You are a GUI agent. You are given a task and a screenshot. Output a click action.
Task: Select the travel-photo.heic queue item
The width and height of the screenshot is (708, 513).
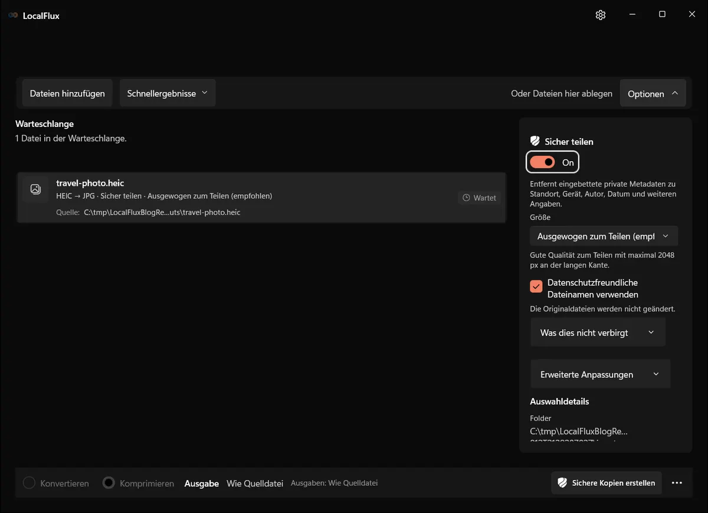pos(261,198)
